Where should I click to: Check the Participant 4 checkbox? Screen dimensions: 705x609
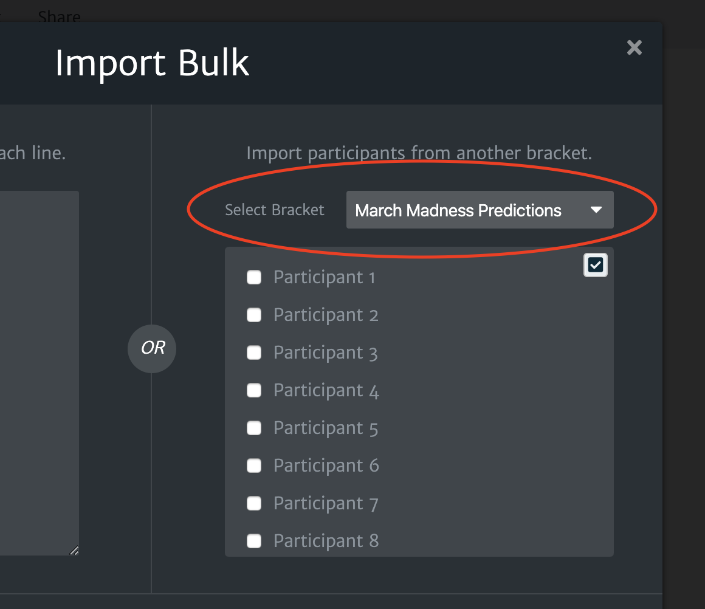coord(254,390)
